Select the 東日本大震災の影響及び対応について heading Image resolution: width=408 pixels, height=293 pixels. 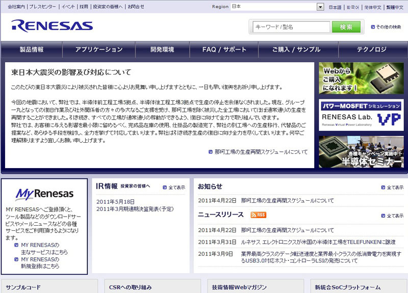pos(71,72)
